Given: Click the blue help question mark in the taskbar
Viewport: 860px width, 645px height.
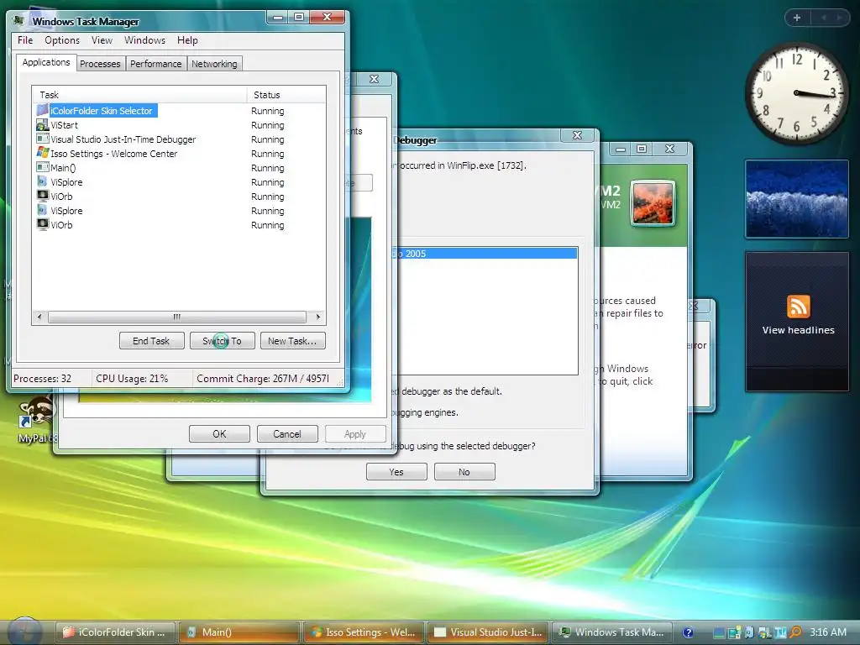Looking at the screenshot, I should pyautogui.click(x=688, y=632).
